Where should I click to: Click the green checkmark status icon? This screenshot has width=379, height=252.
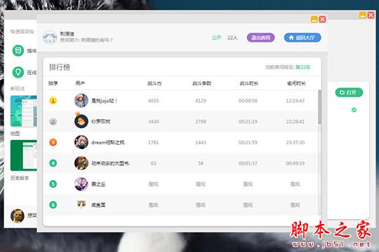click(x=354, y=110)
